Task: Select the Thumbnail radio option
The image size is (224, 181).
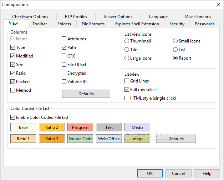Action: 127,41
